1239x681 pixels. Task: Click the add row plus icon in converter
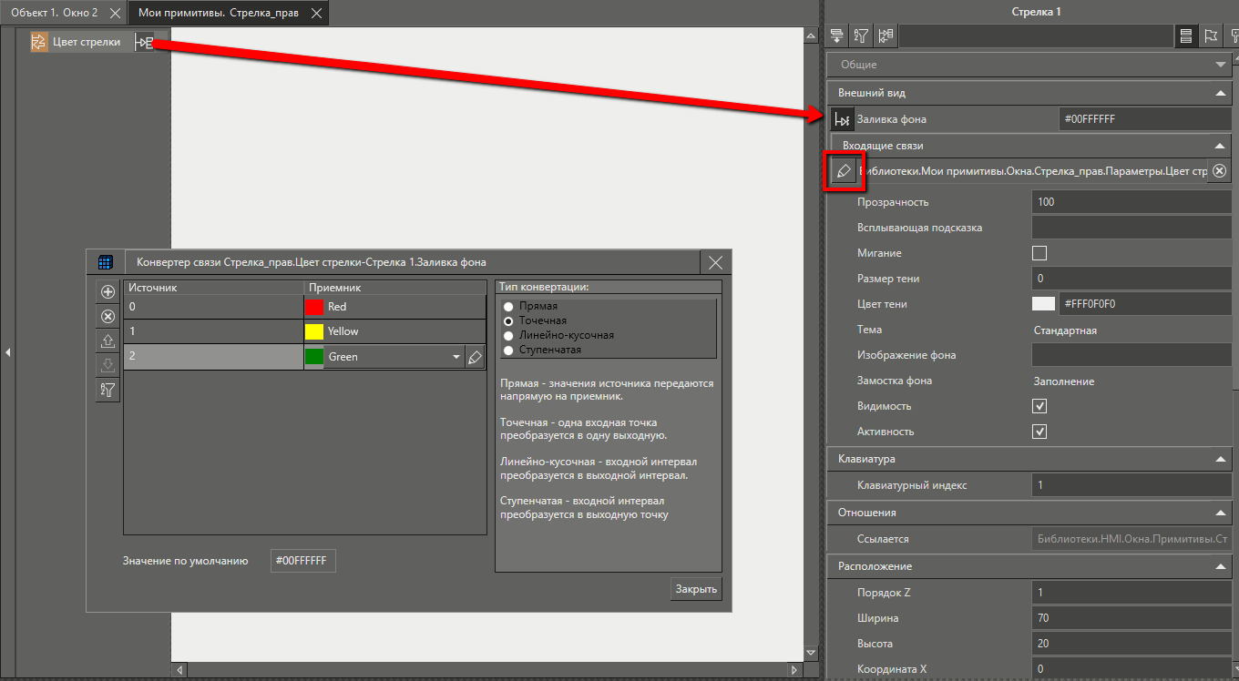pos(108,292)
